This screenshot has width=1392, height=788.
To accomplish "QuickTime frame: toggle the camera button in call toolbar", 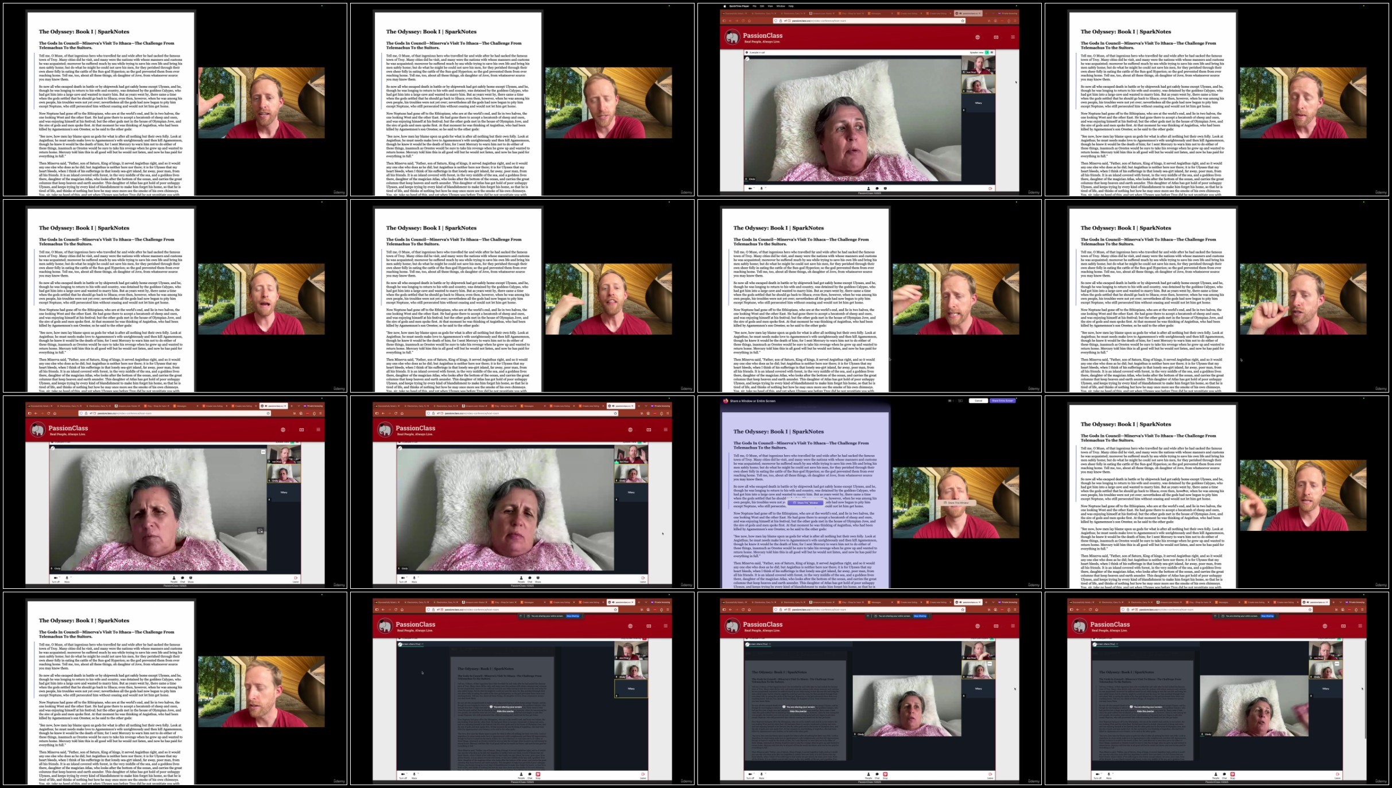I will tap(750, 188).
